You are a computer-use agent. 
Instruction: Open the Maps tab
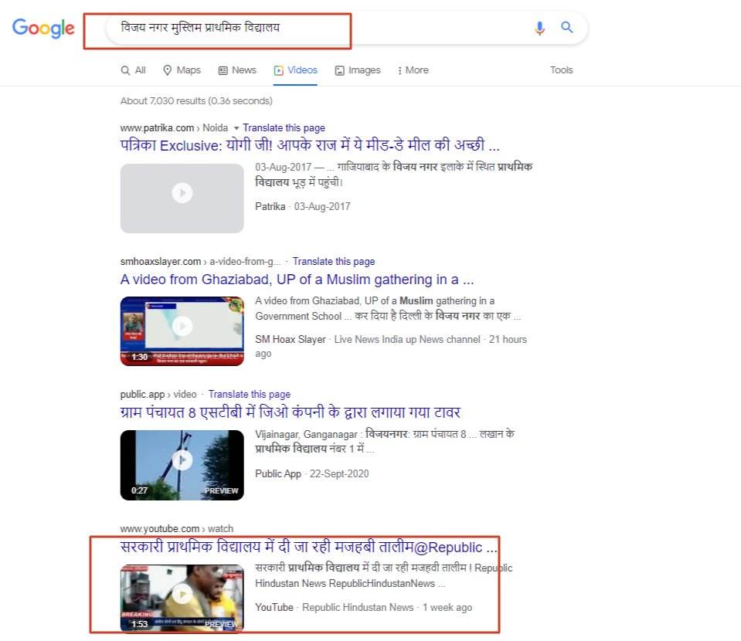pos(182,70)
